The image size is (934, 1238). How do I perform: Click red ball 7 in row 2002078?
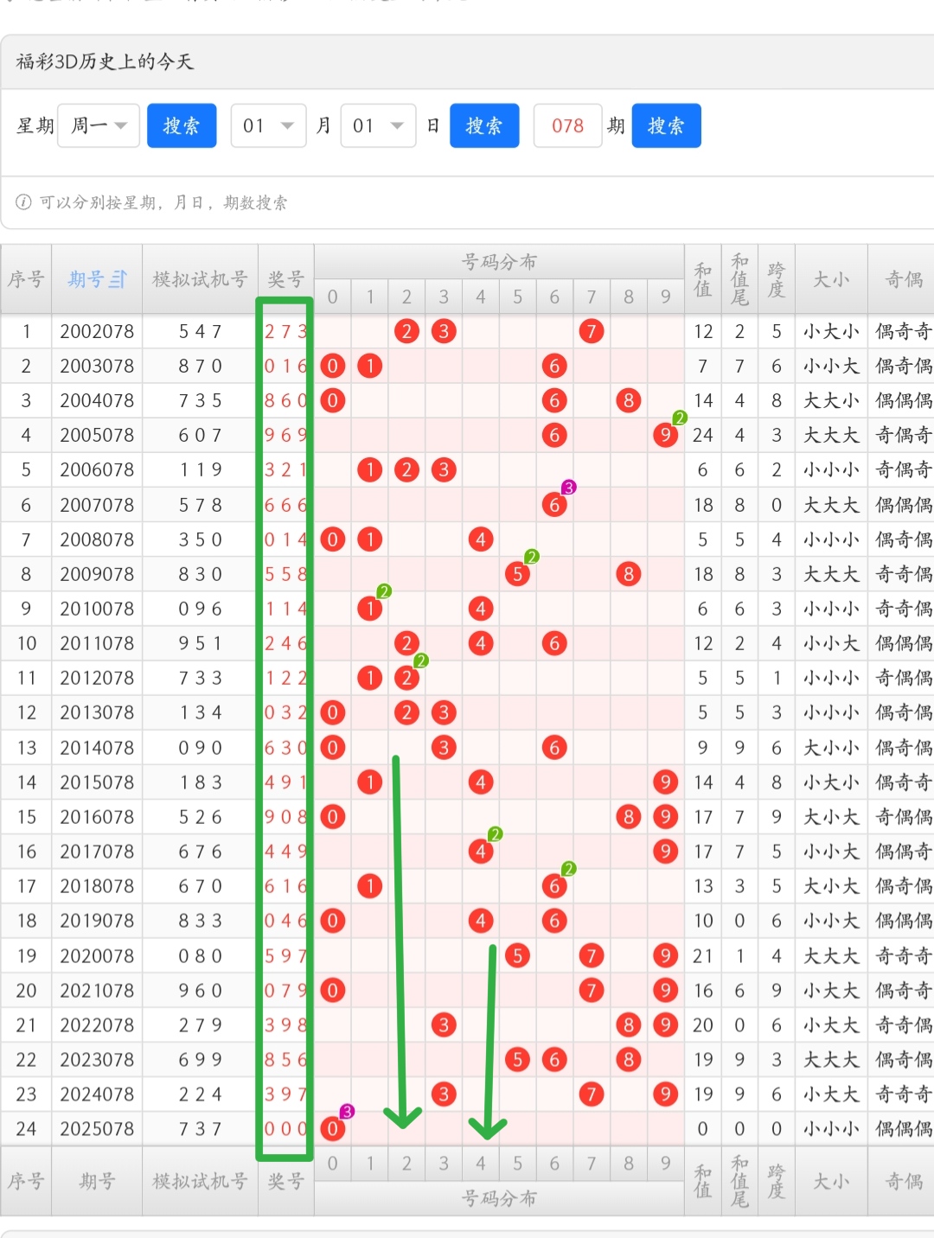click(x=591, y=331)
